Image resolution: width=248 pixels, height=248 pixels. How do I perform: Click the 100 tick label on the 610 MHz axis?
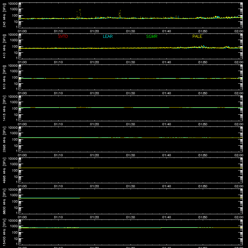[x=15, y=77]
